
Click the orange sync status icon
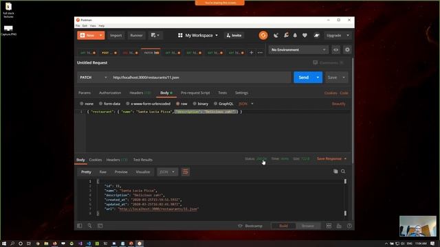263,35
